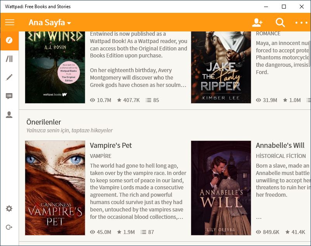Select the ROMANCE category label

268,34
